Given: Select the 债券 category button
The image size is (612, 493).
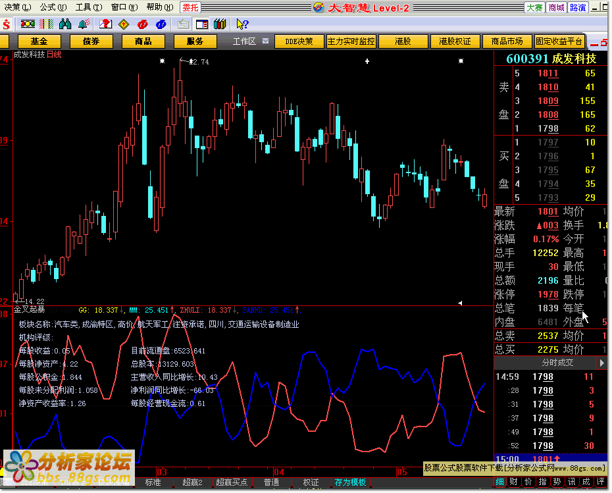Looking at the screenshot, I should click(91, 41).
